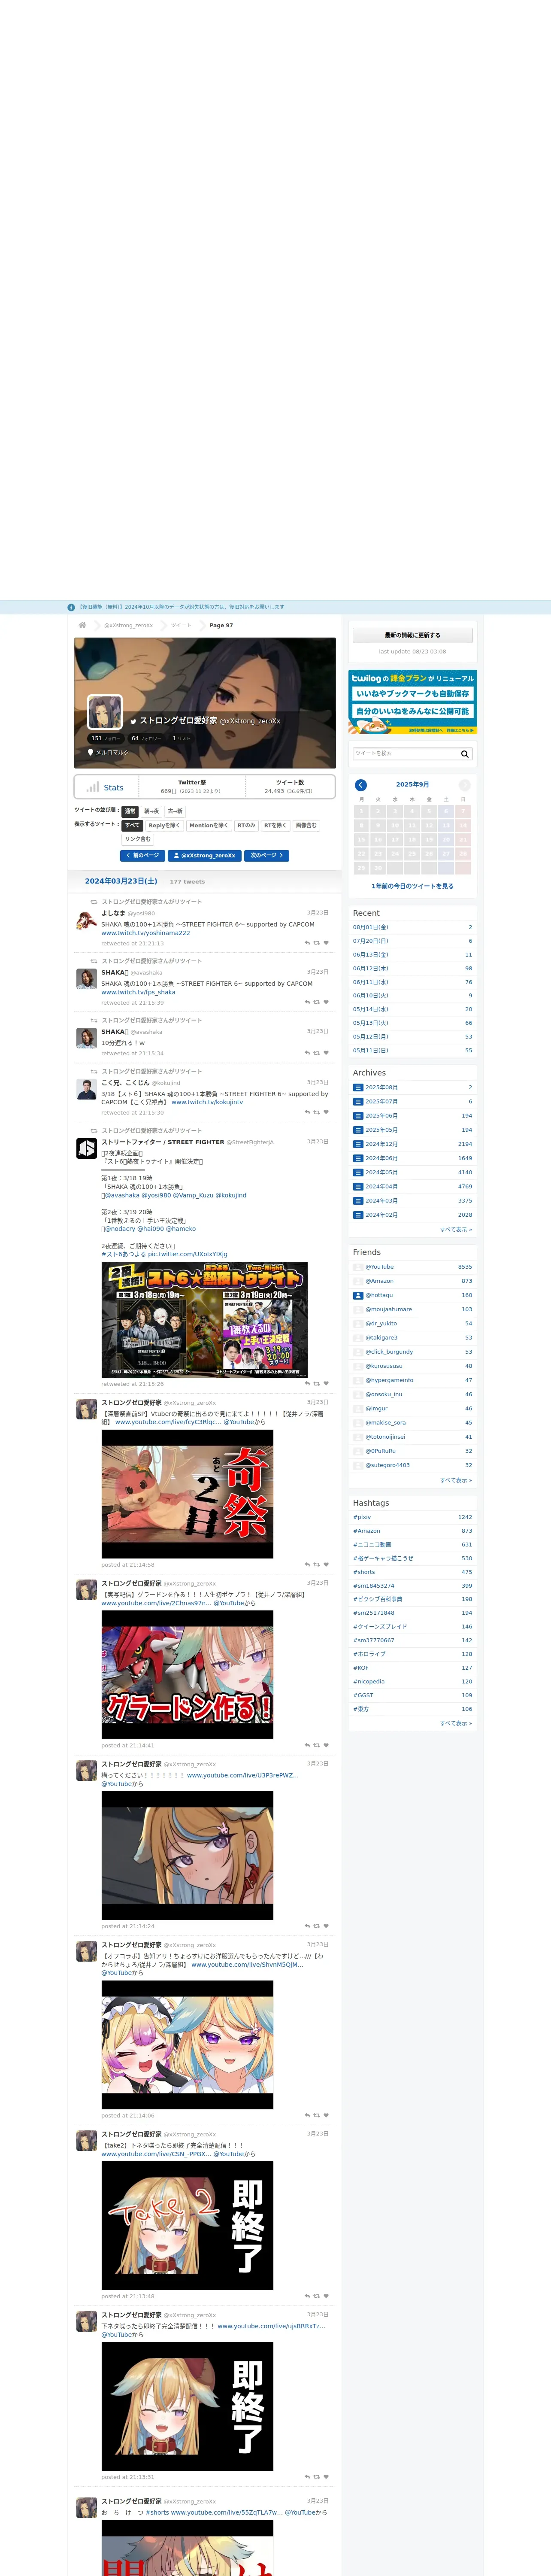Click the reply arrow icon on the 10分遅れる tweet

point(307,1053)
